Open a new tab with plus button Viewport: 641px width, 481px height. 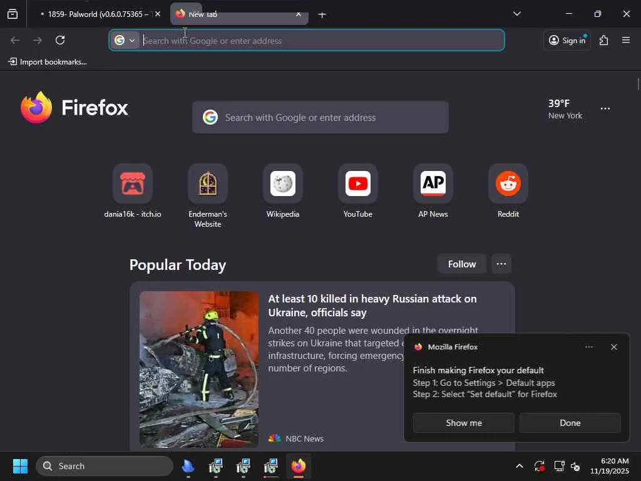[322, 15]
